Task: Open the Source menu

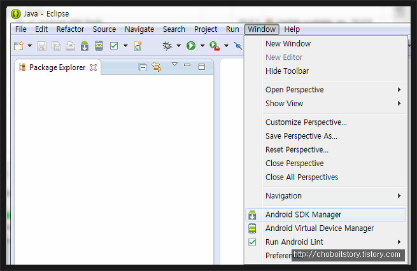Action: (104, 29)
